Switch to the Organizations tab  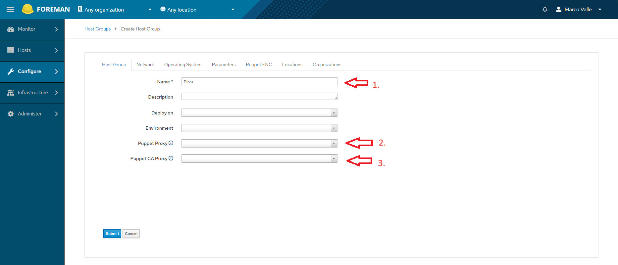click(327, 65)
